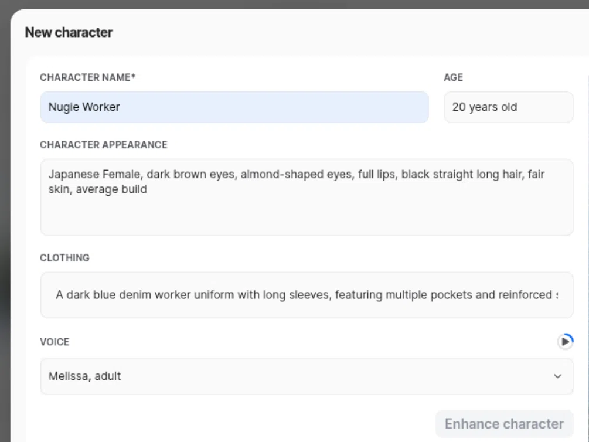Click blank space below the appearance text
The image size is (589, 442).
(x=307, y=216)
